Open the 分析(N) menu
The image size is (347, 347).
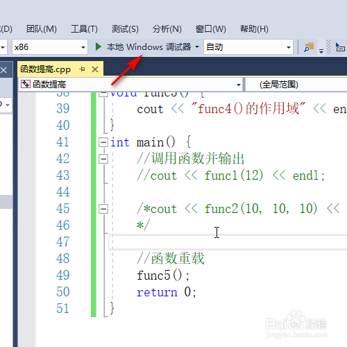167,29
